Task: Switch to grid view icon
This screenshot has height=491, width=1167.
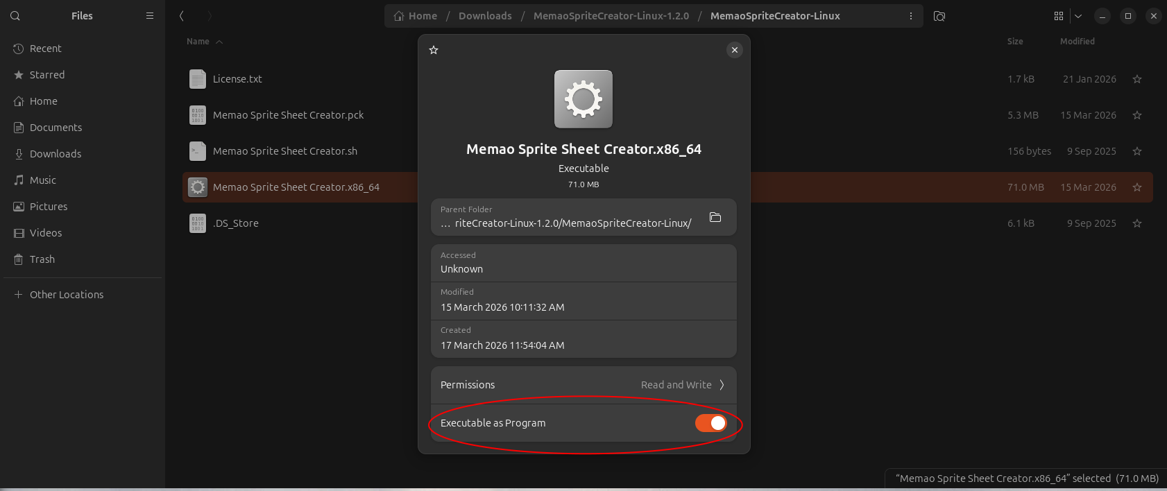Action: 1059,16
